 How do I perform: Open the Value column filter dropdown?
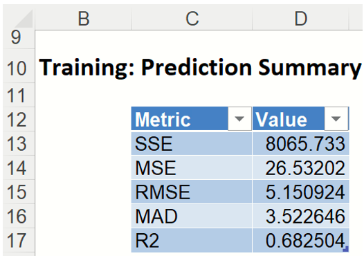click(x=336, y=118)
